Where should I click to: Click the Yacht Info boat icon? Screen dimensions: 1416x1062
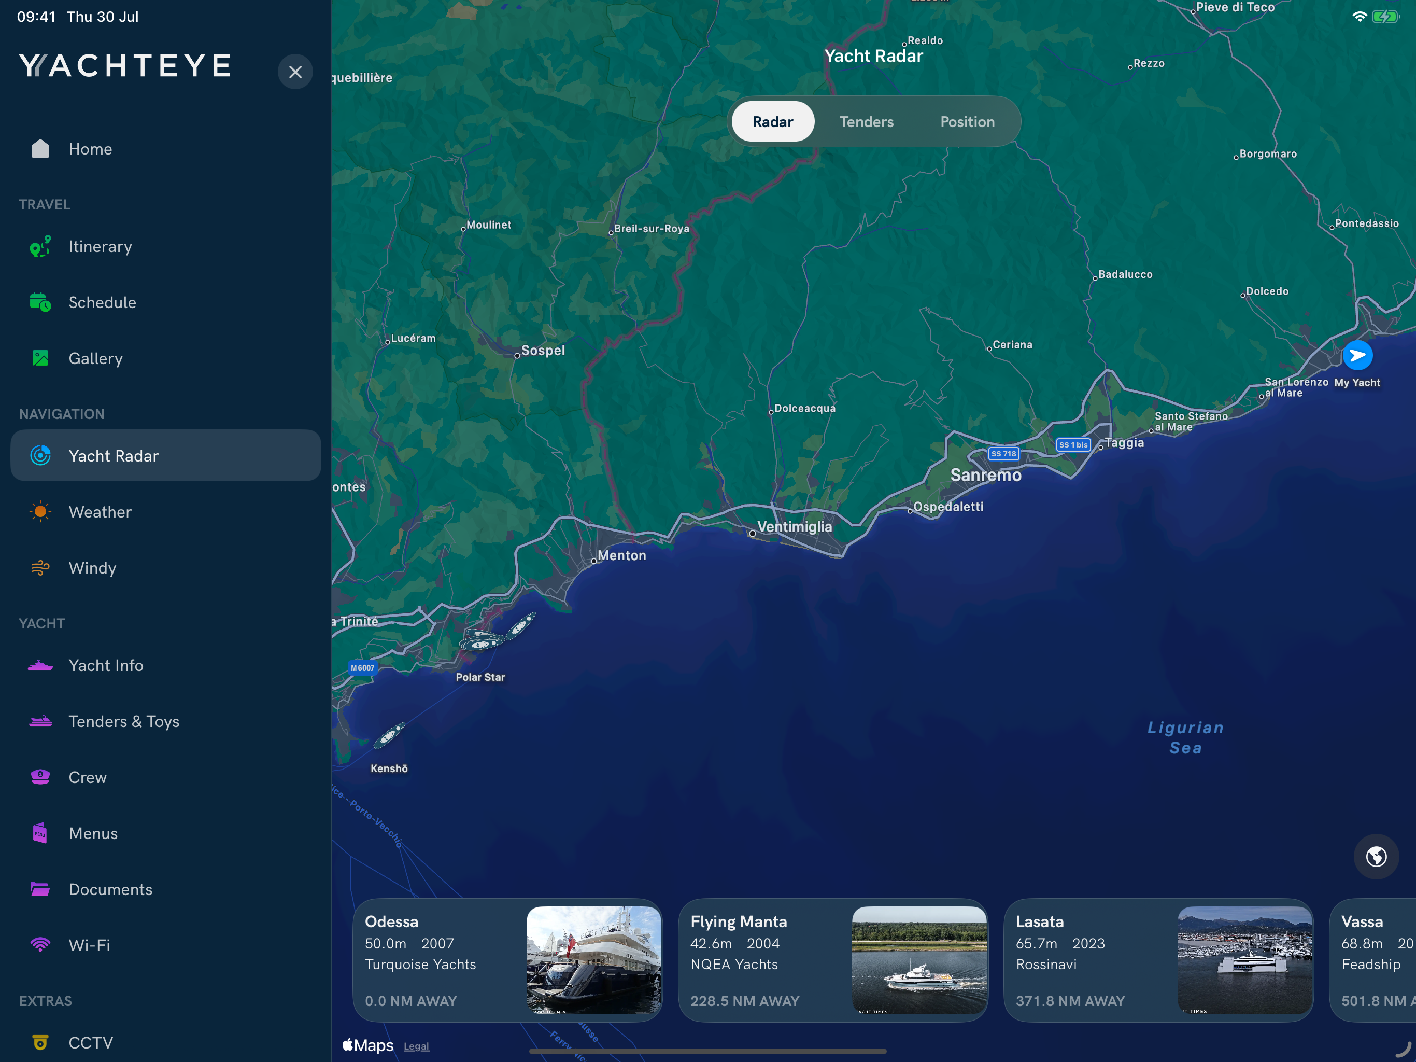point(40,665)
